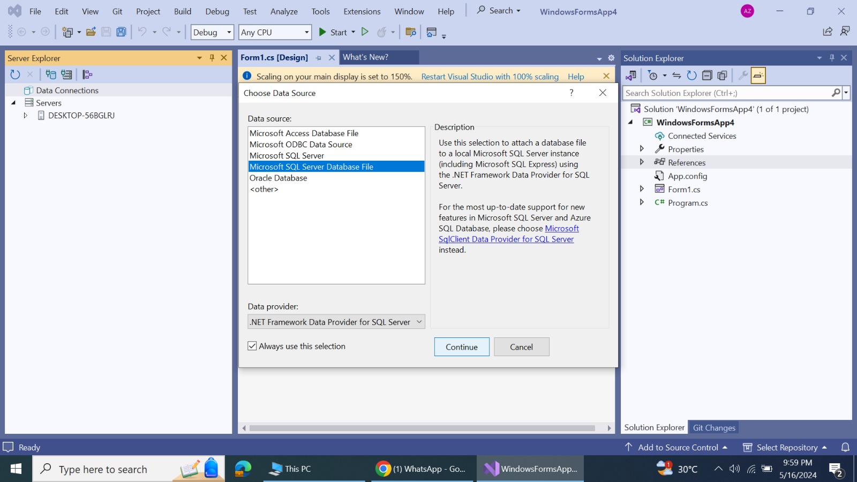The width and height of the screenshot is (857, 482).
Task: Open the File menu
Action: click(x=35, y=11)
